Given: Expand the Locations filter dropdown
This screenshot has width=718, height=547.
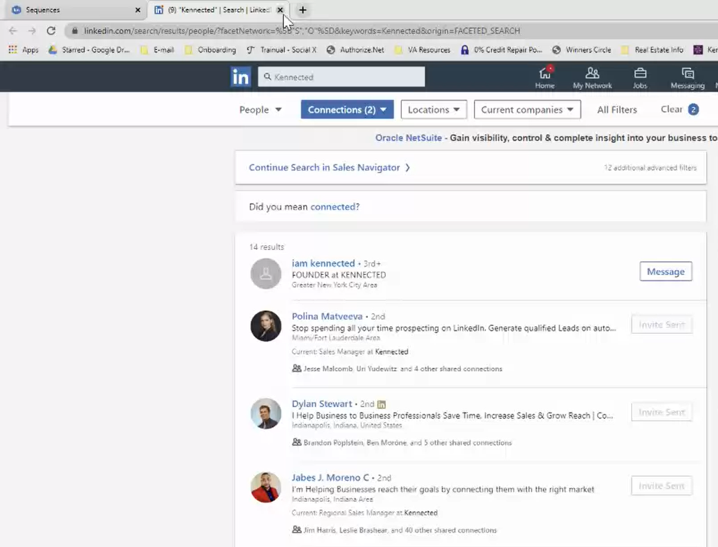Looking at the screenshot, I should [x=433, y=110].
